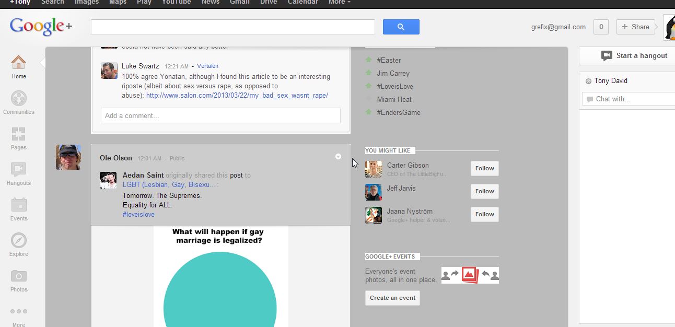This screenshot has height=327, width=675.
Task: Open Aedan Saint name link
Action: click(143, 175)
